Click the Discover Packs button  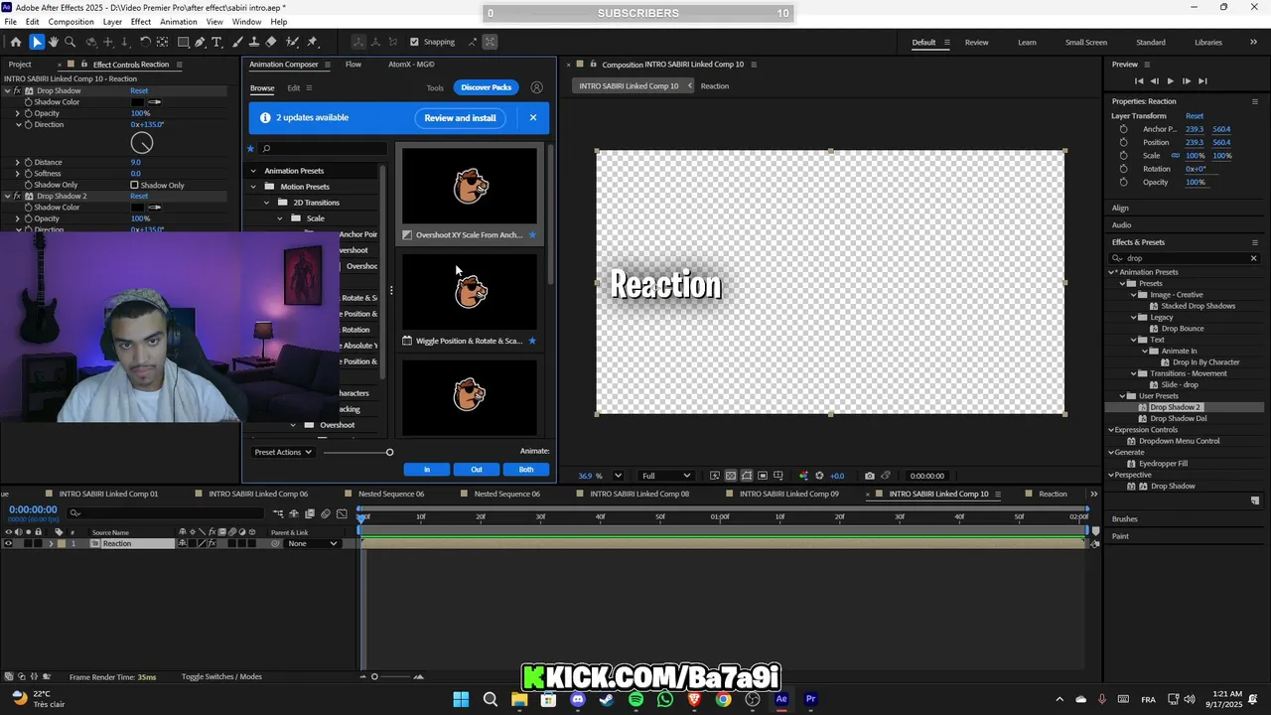(486, 87)
